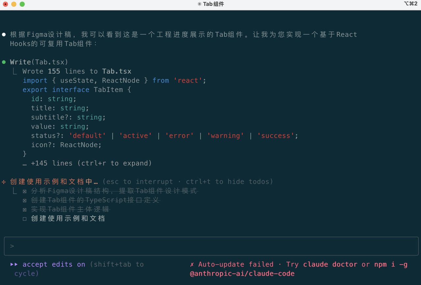
Task: Click checked box for 创建Tab组件的TypeScript接口定义
Action: [x=25, y=201]
